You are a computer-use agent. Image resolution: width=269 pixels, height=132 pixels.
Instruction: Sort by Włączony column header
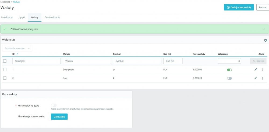223,54
